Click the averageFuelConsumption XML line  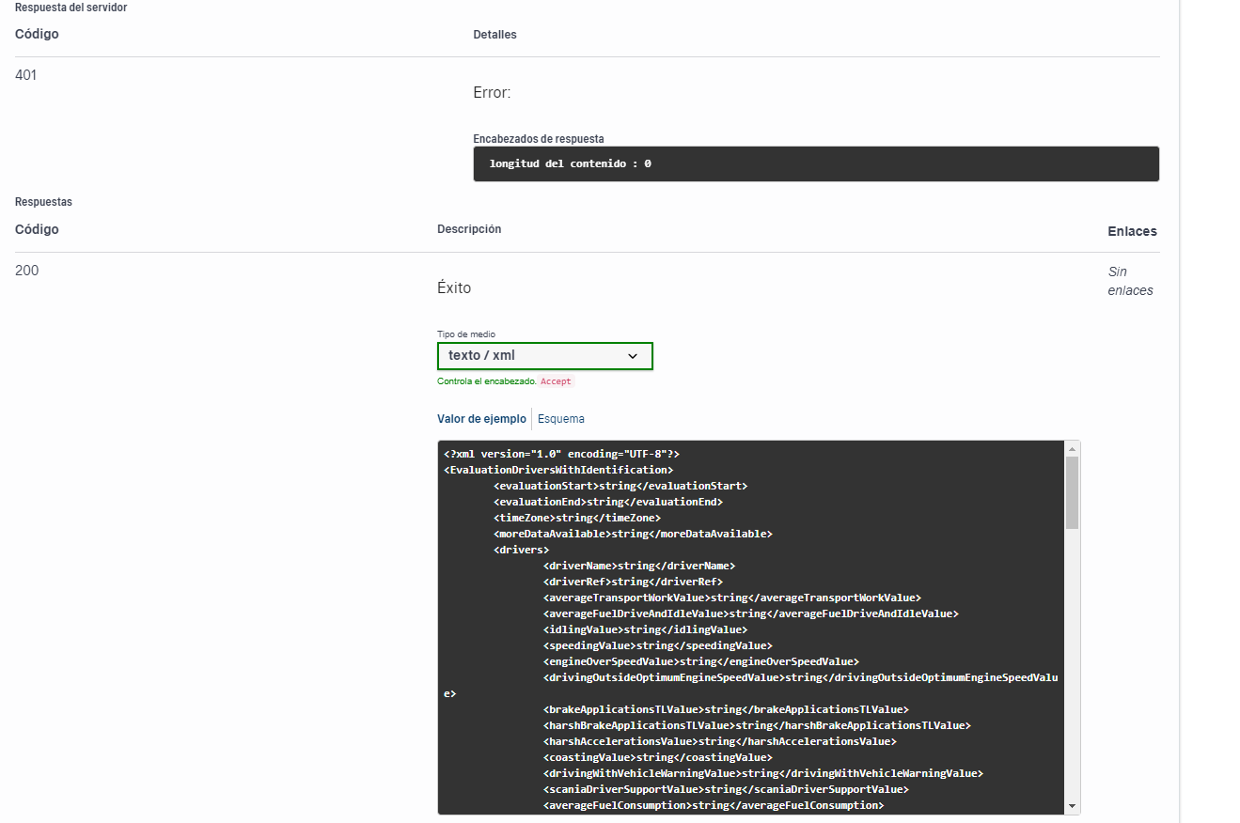714,805
